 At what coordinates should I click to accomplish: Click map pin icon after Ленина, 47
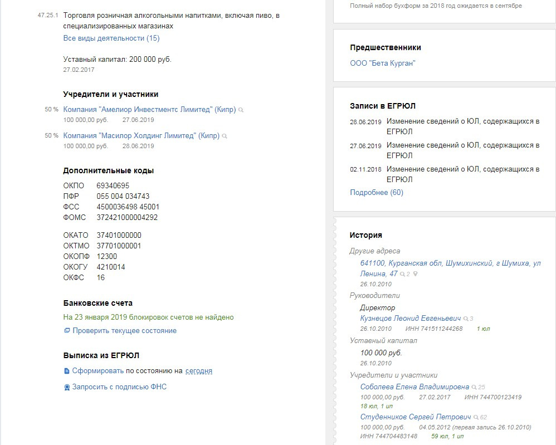click(x=416, y=273)
